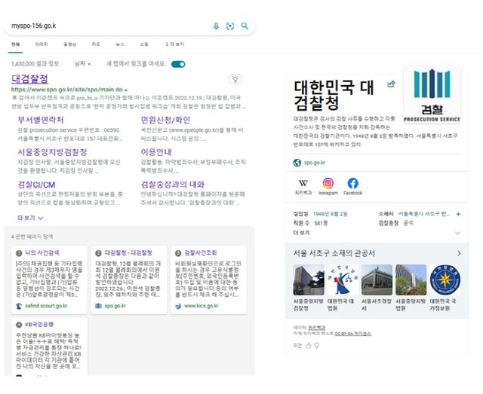Open the 부서별연락처 sitelink
483x394 pixels.
coord(41,120)
